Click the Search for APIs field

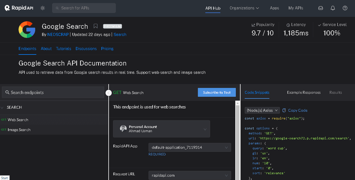(x=84, y=8)
